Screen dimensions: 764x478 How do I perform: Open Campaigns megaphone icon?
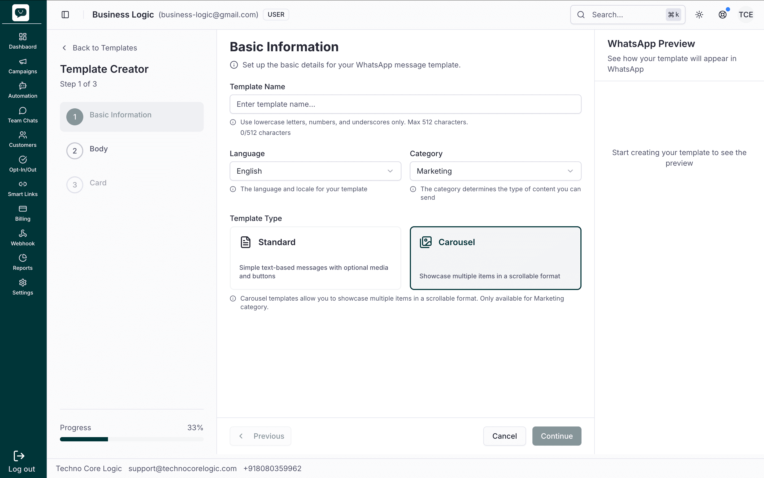(23, 61)
